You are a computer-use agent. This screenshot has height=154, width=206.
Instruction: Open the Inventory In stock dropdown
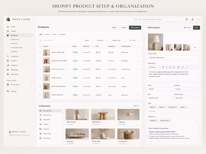(x=186, y=89)
